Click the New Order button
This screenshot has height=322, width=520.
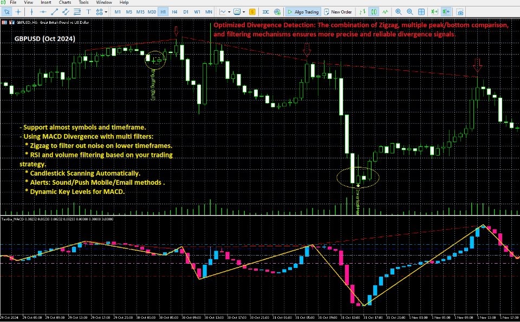(339, 11)
